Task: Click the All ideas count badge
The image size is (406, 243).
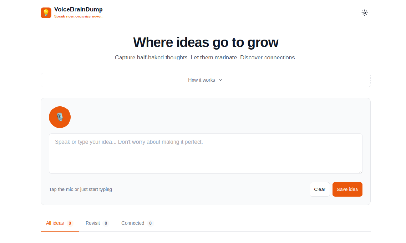Action: (x=70, y=223)
